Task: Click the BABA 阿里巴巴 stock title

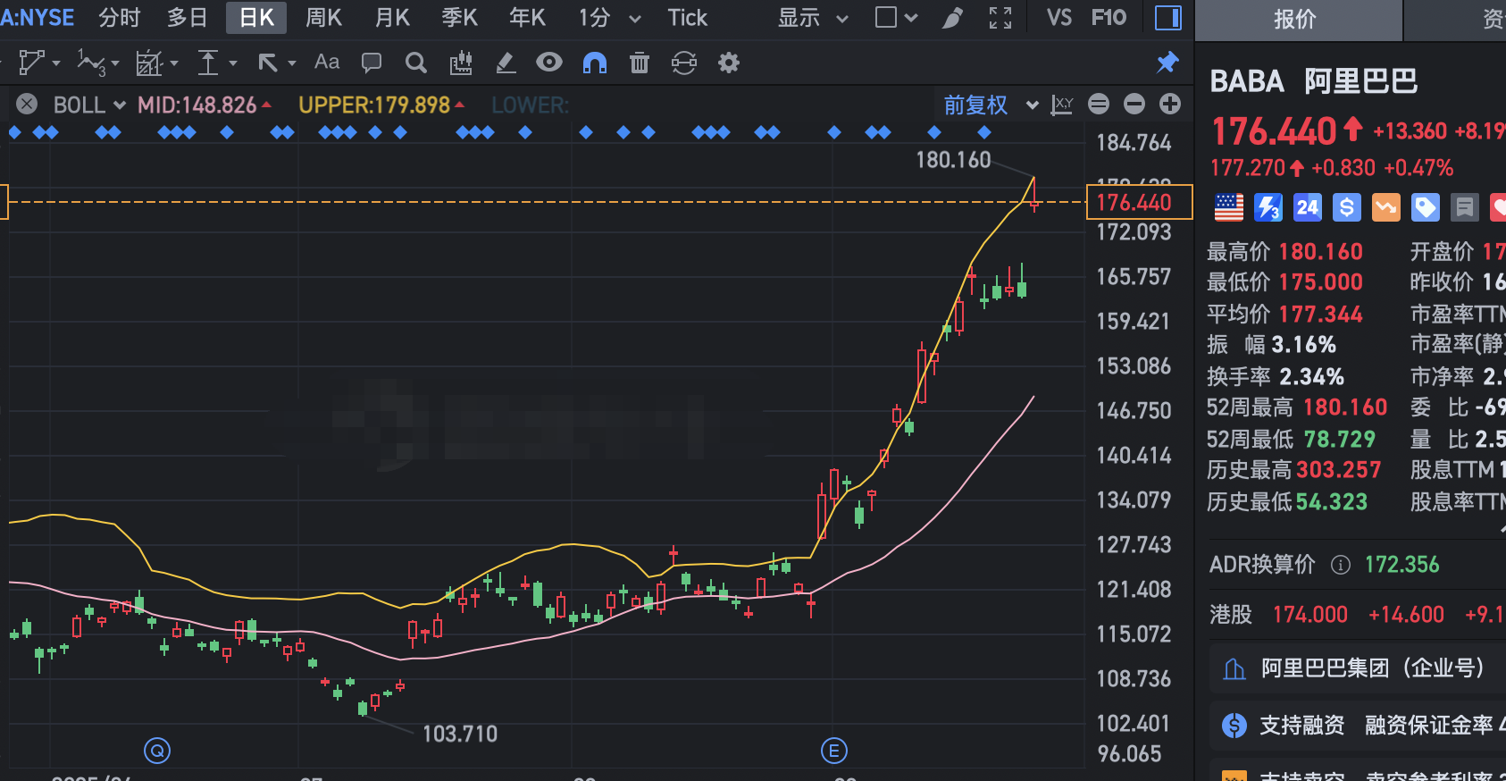Action: click(x=1313, y=81)
